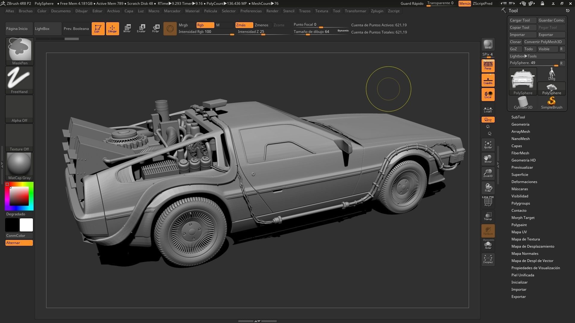Enable Zmenos subtract mode
The width and height of the screenshot is (575, 323).
click(x=263, y=25)
